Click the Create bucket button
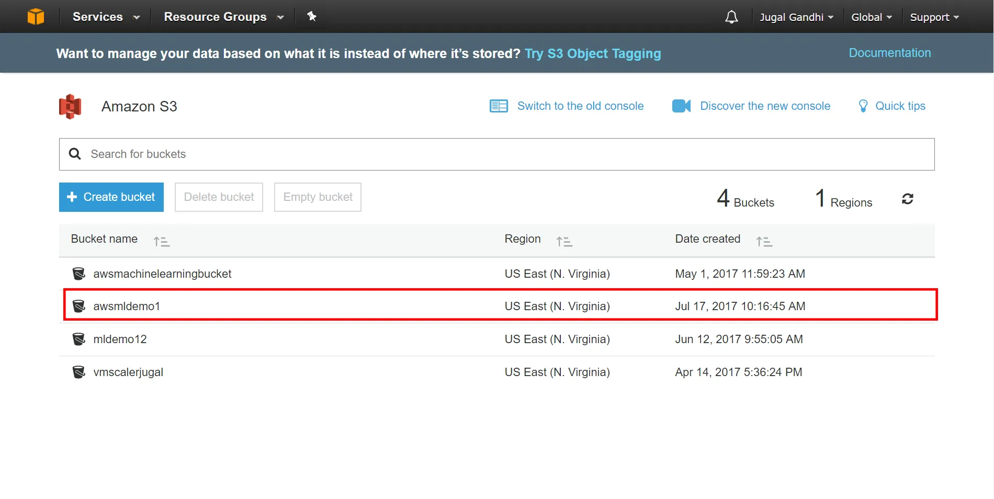994x499 pixels. pyautogui.click(x=111, y=197)
